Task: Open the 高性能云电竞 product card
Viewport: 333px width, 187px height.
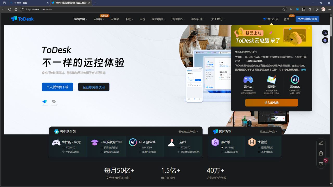Action: click(68, 146)
